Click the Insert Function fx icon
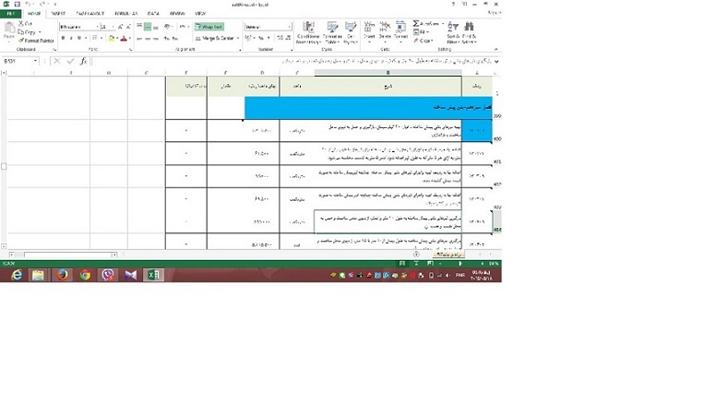This screenshot has height=403, width=716. click(83, 61)
